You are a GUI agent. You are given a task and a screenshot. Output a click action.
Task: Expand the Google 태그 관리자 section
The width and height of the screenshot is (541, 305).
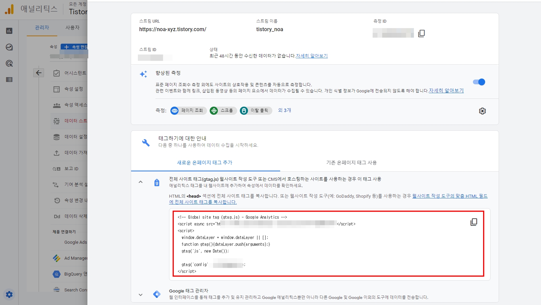pos(141,295)
